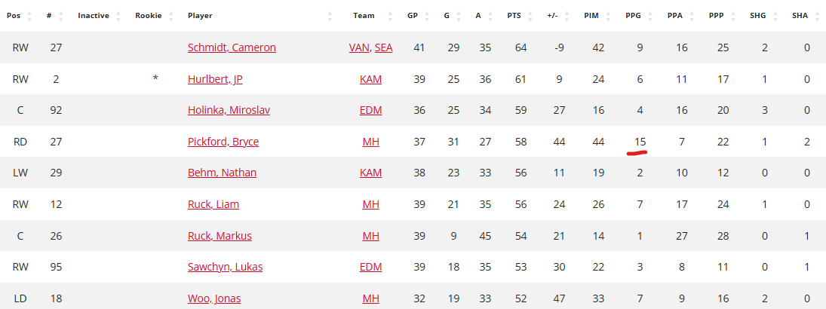826x309 pixels.
Task: Open the Woo, Jonas player link
Action: click(x=214, y=298)
